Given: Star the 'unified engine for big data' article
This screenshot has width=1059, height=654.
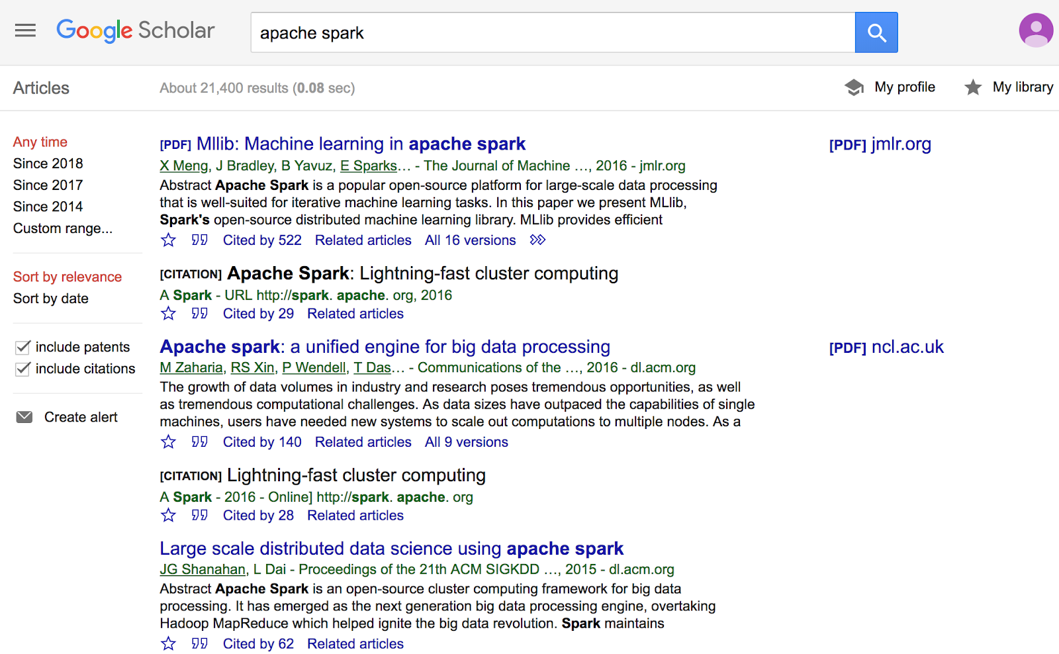Looking at the screenshot, I should [169, 442].
